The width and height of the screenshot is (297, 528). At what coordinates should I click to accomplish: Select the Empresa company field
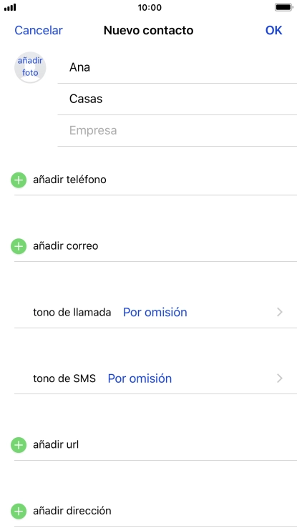click(x=177, y=131)
